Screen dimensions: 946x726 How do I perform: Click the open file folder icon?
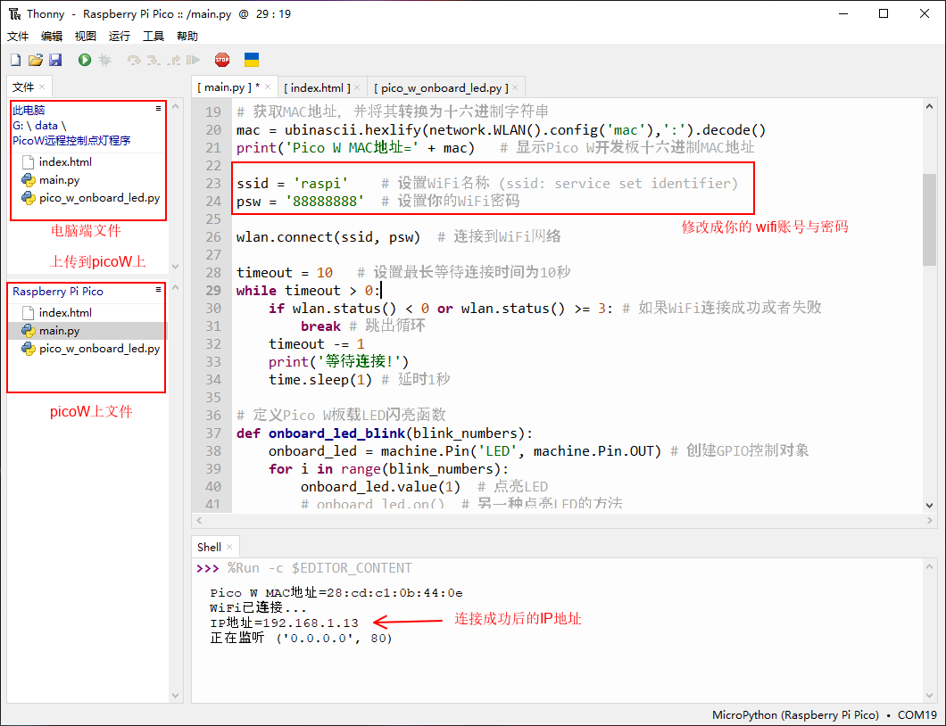pos(36,60)
